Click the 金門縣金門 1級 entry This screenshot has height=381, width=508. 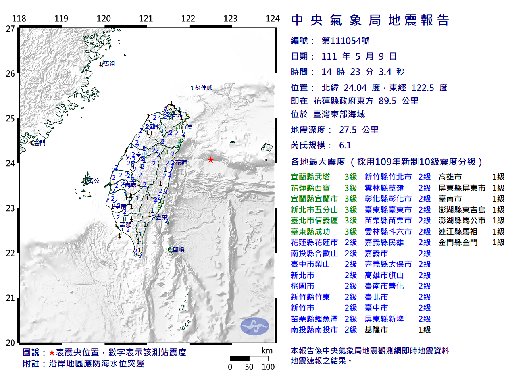coord(471,242)
